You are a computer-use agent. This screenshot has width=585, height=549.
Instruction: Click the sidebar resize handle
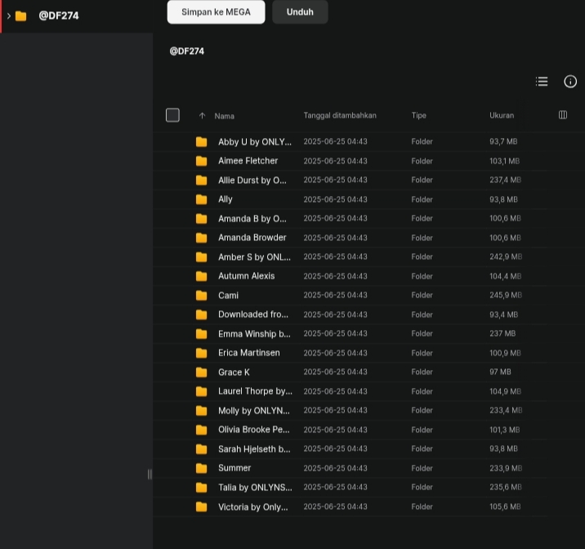150,474
